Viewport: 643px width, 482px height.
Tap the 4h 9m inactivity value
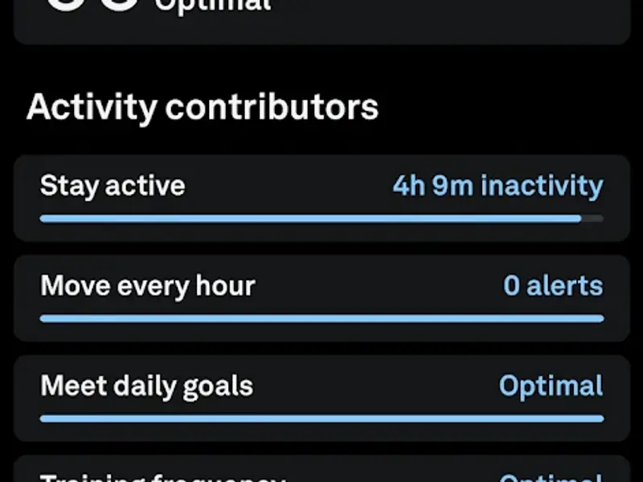point(497,186)
